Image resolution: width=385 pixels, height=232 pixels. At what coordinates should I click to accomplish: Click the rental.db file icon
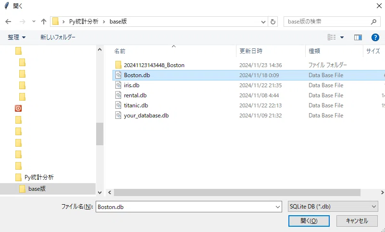118,95
